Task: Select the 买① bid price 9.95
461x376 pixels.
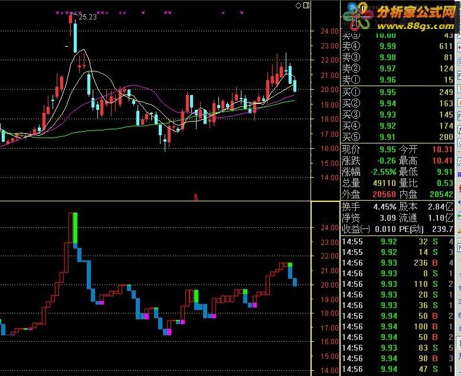Action: (x=387, y=92)
